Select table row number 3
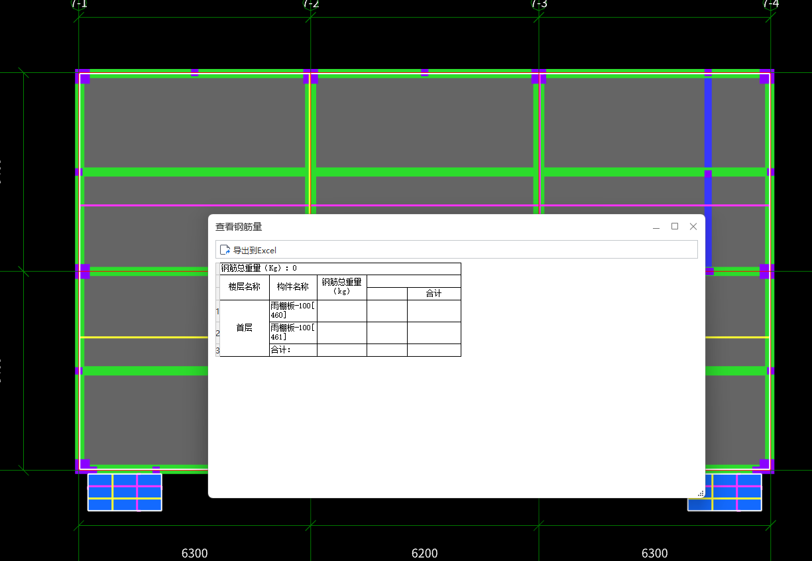The width and height of the screenshot is (812, 561). click(217, 350)
